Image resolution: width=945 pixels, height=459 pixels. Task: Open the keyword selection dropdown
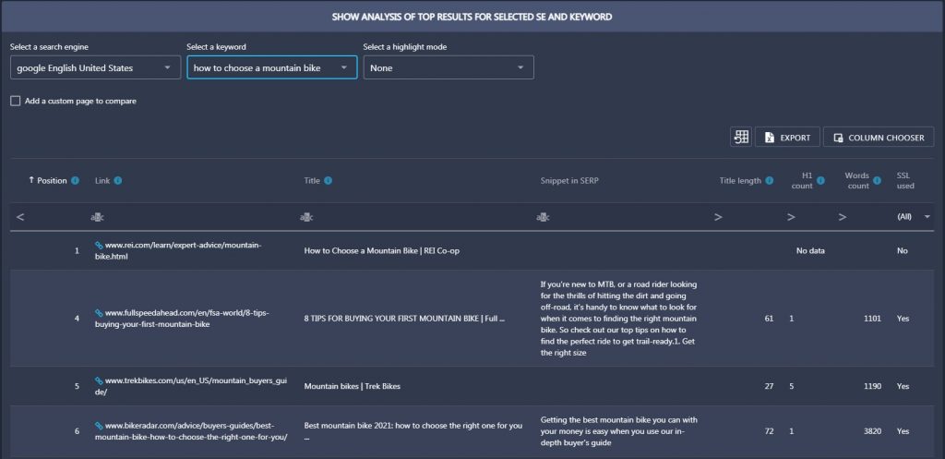pyautogui.click(x=272, y=67)
